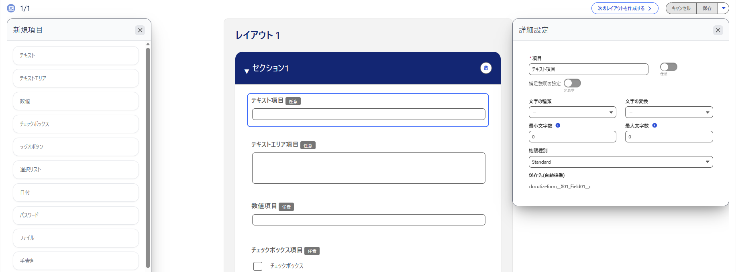Screen dimensions: 736x272
Task: Enable the 補足説明の設定 toggle
Action: pos(572,83)
